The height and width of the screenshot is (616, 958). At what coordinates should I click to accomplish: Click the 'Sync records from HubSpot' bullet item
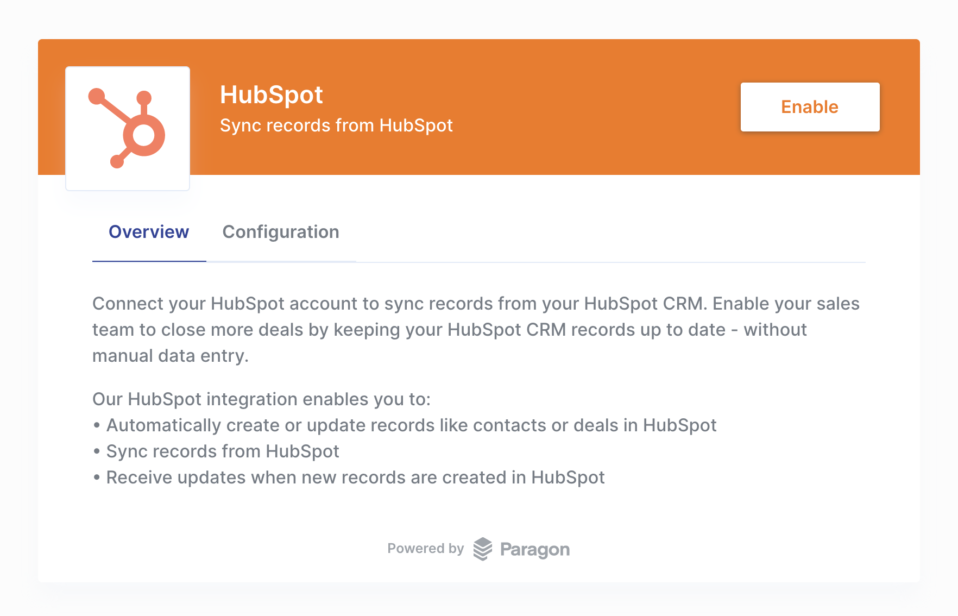(x=216, y=451)
